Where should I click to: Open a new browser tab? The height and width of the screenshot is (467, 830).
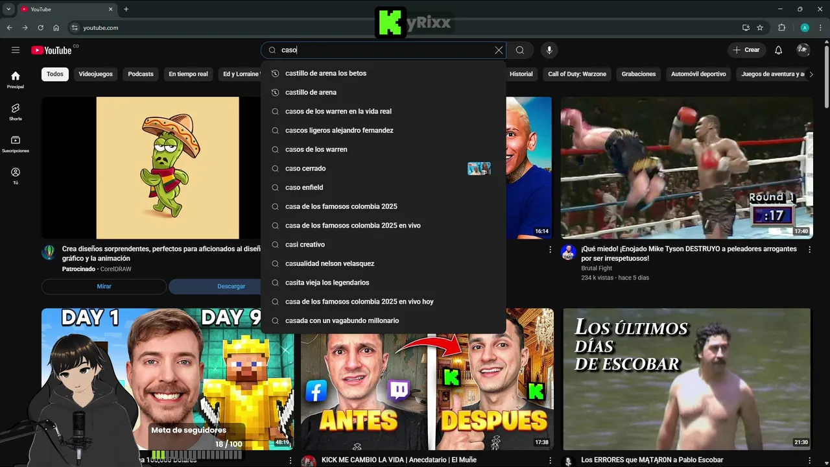click(126, 9)
